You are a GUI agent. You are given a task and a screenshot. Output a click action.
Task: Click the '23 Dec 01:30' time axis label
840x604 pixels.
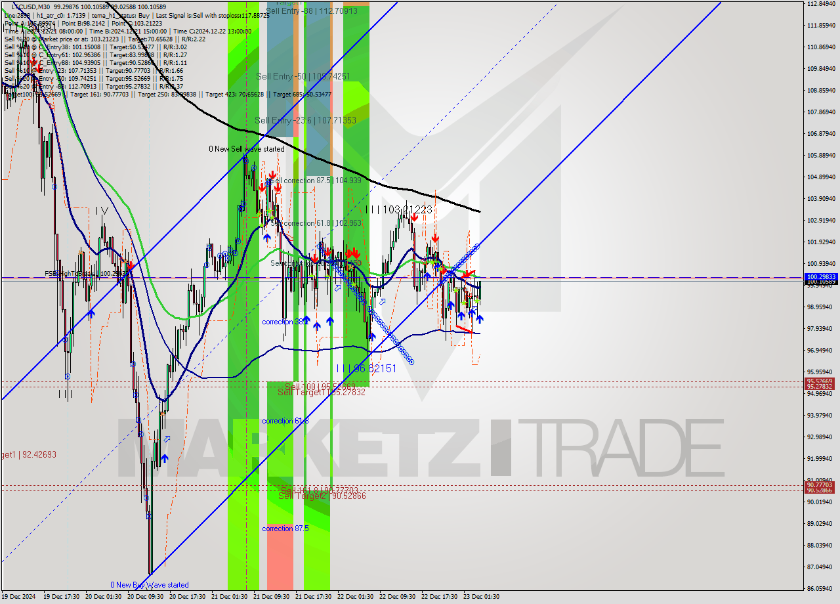[481, 597]
